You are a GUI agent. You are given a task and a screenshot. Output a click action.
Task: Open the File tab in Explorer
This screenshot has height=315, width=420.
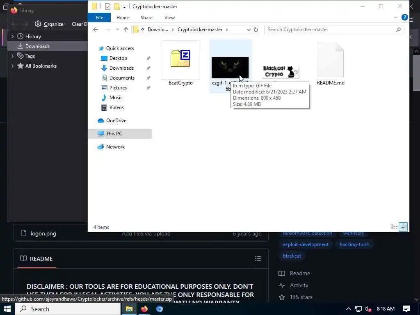click(x=99, y=17)
